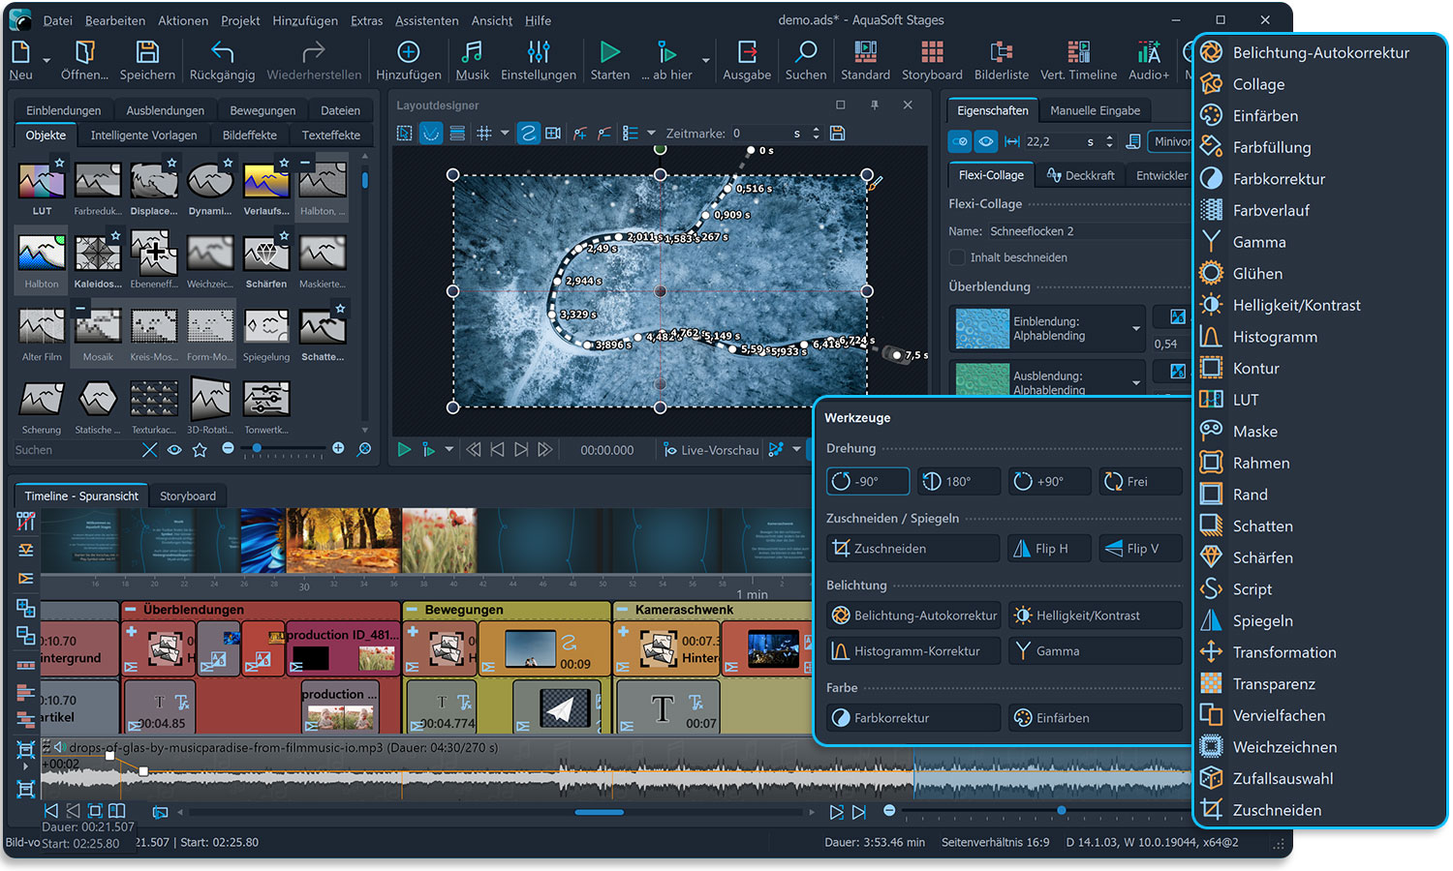Click Flip H to mirror horizontally
The height and width of the screenshot is (871, 1453).
click(1049, 549)
